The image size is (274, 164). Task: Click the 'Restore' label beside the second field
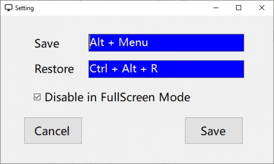54,69
